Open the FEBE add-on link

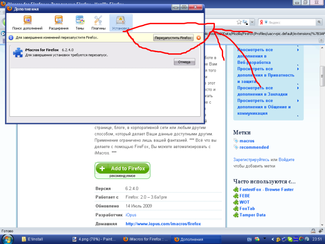(245, 196)
